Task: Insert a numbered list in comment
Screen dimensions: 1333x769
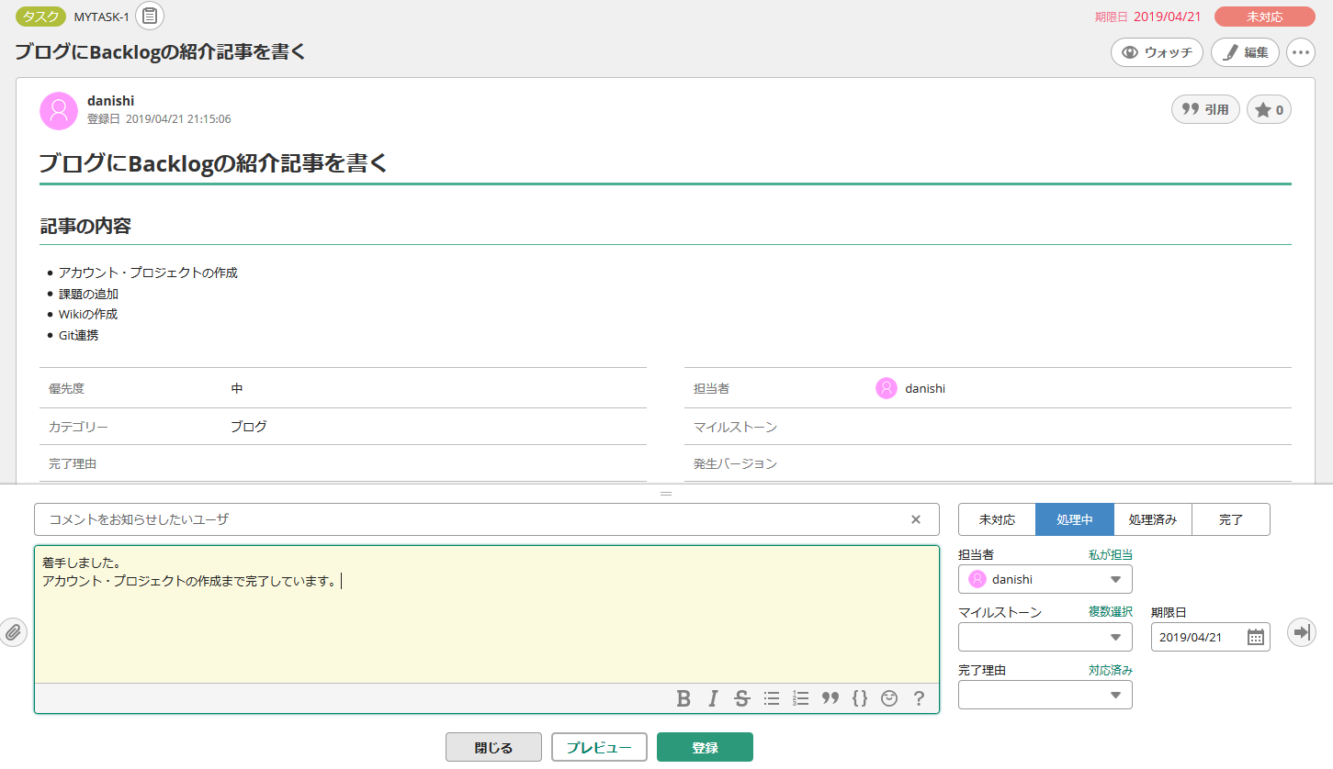Action: 800,698
